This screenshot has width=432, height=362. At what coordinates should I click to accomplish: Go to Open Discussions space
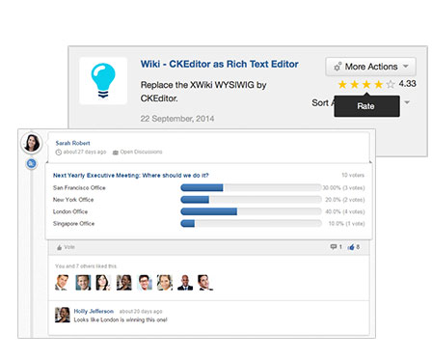coord(141,152)
